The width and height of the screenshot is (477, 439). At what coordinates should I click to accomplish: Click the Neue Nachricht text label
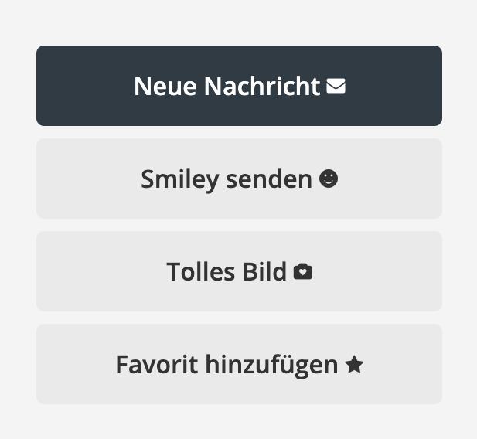pos(227,86)
